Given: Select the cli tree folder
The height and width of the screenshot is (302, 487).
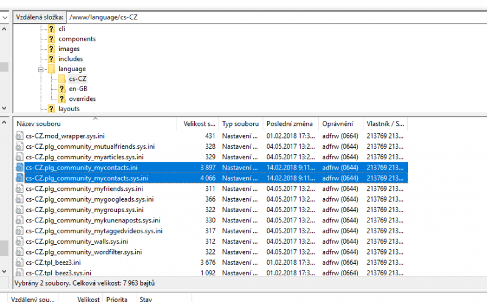Looking at the screenshot, I should [62, 29].
